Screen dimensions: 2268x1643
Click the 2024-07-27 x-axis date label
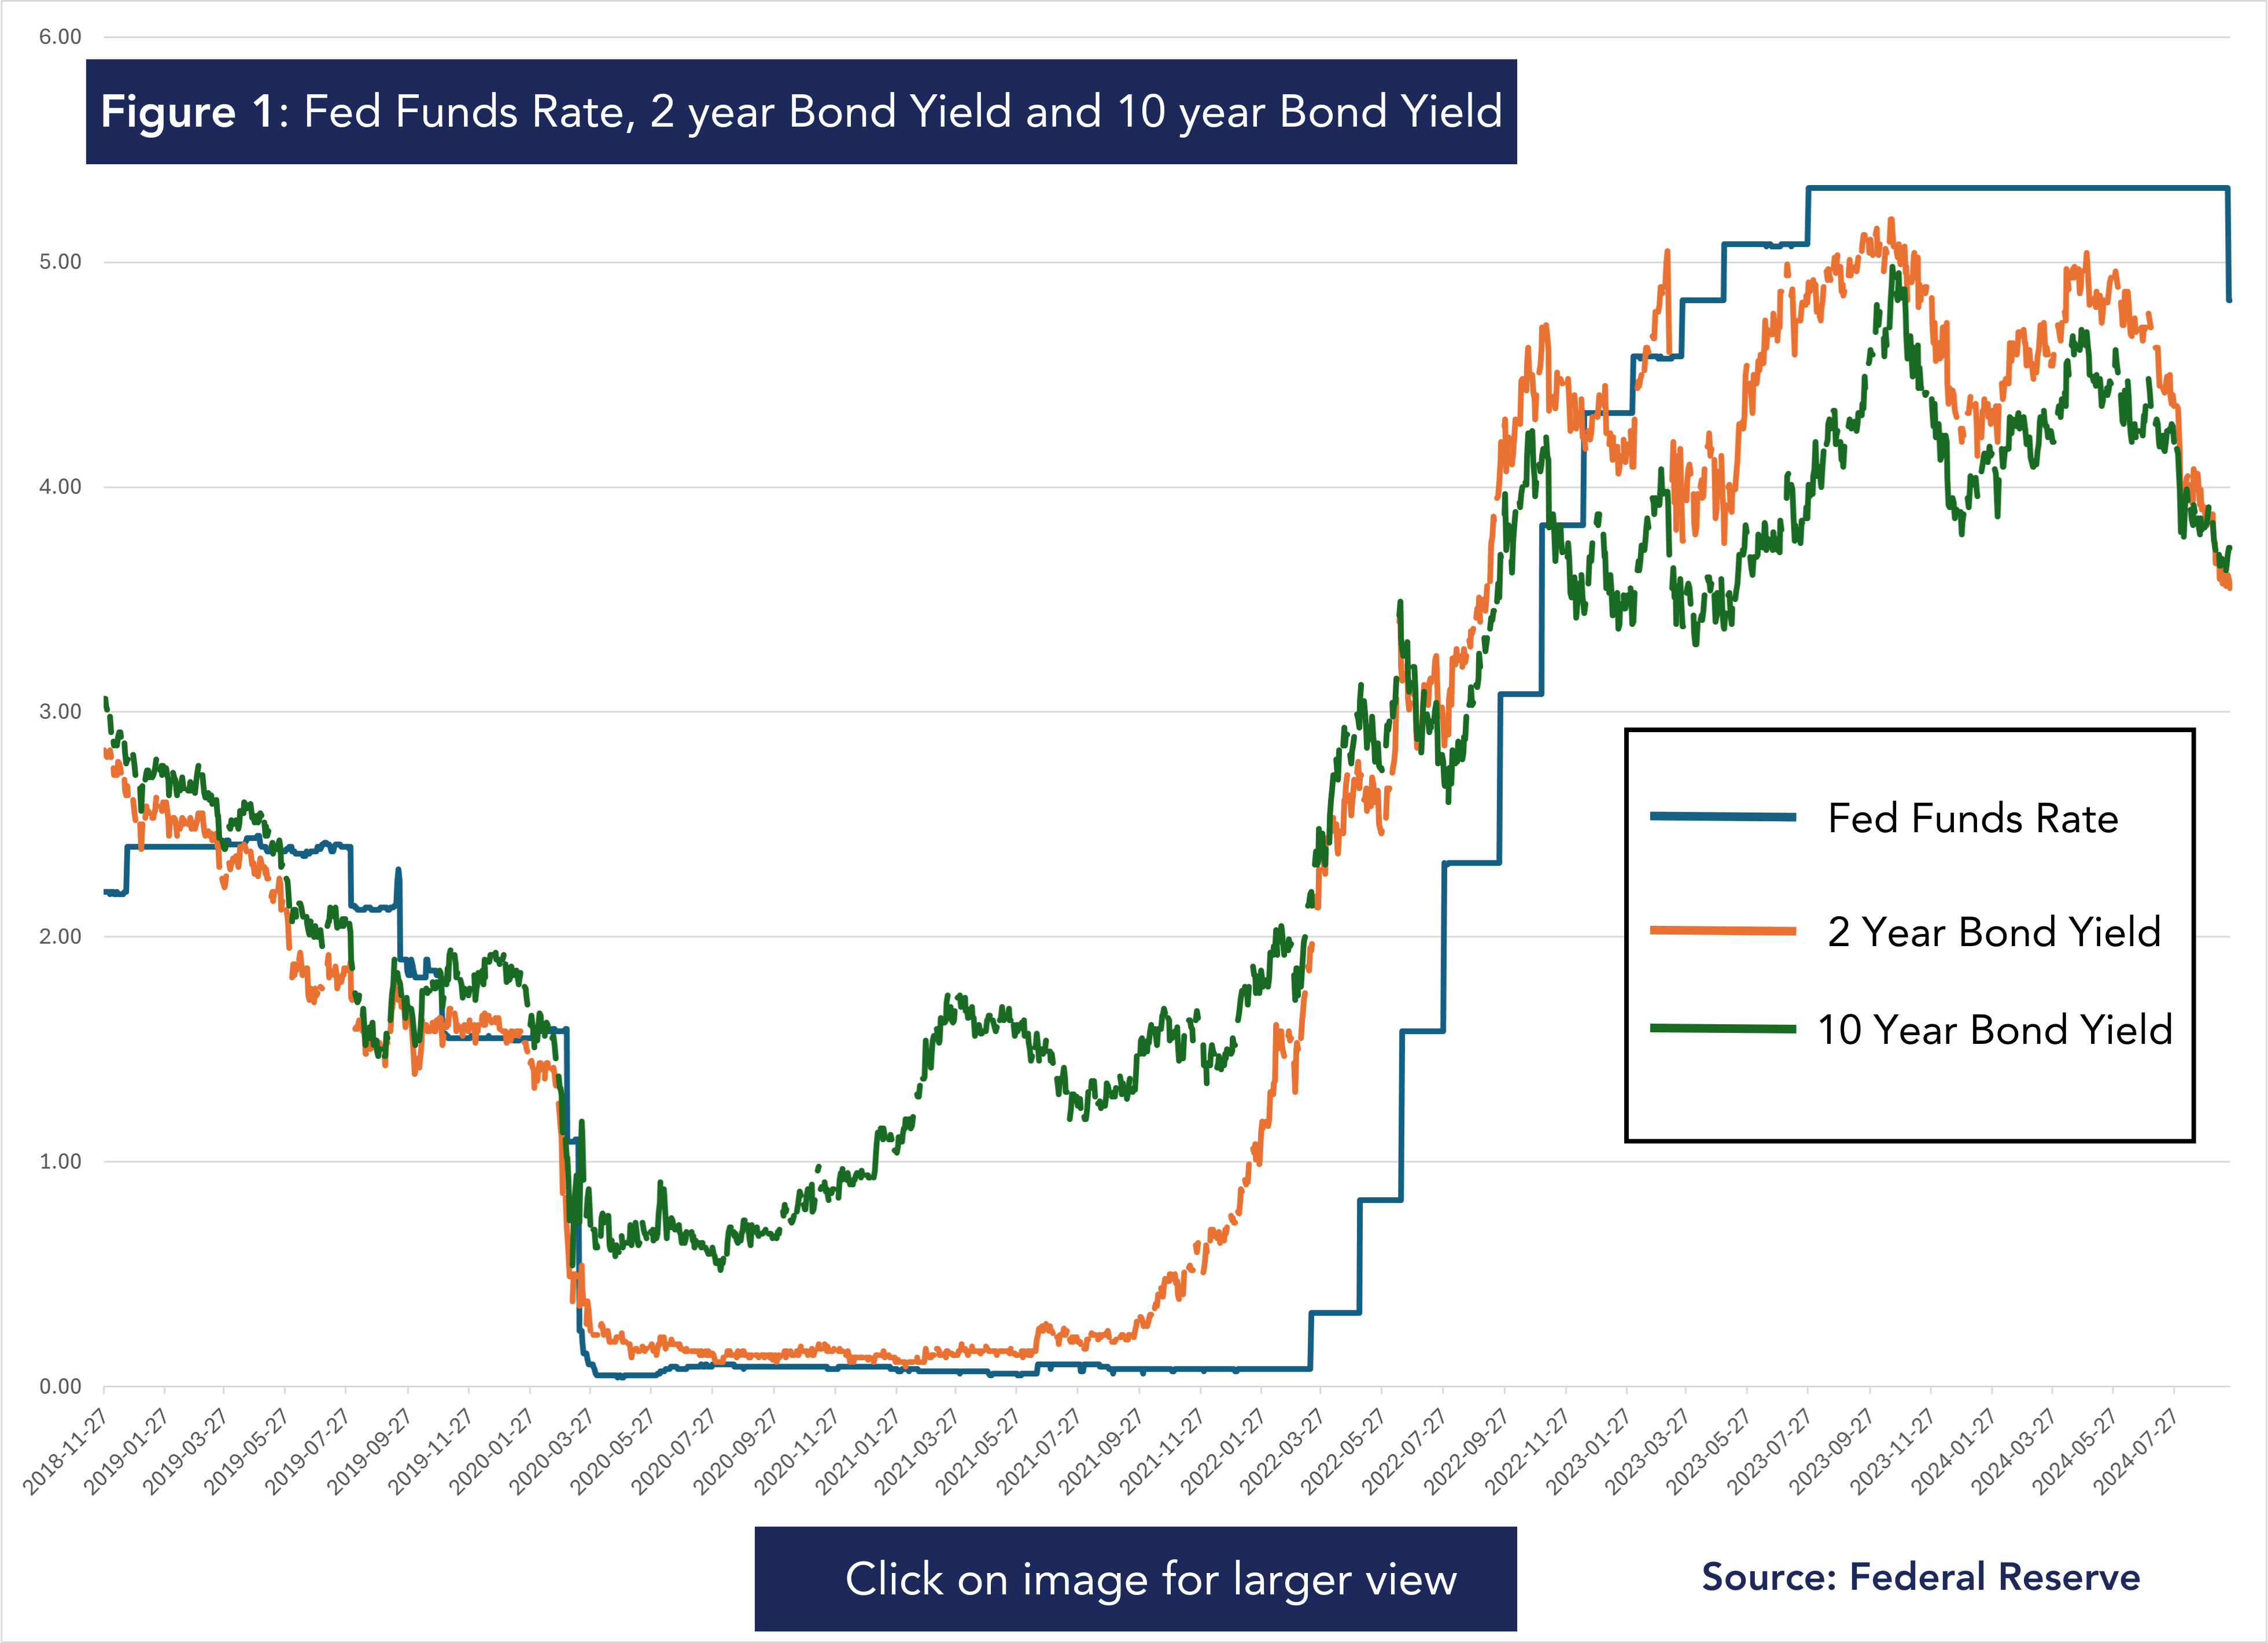pyautogui.click(x=2135, y=1451)
